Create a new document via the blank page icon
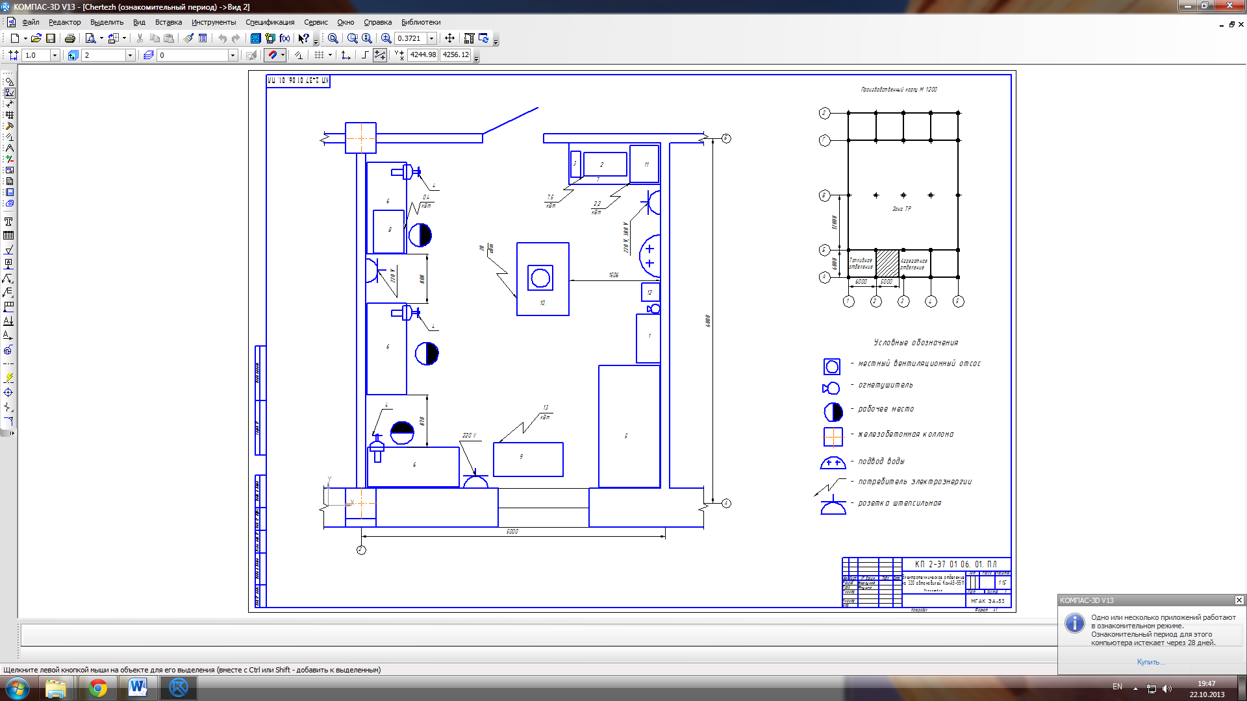The height and width of the screenshot is (701, 1247). (14, 38)
